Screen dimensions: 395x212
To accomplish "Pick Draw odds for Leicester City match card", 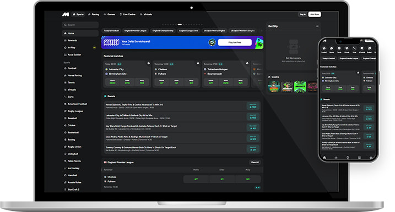I will coord(127,82).
